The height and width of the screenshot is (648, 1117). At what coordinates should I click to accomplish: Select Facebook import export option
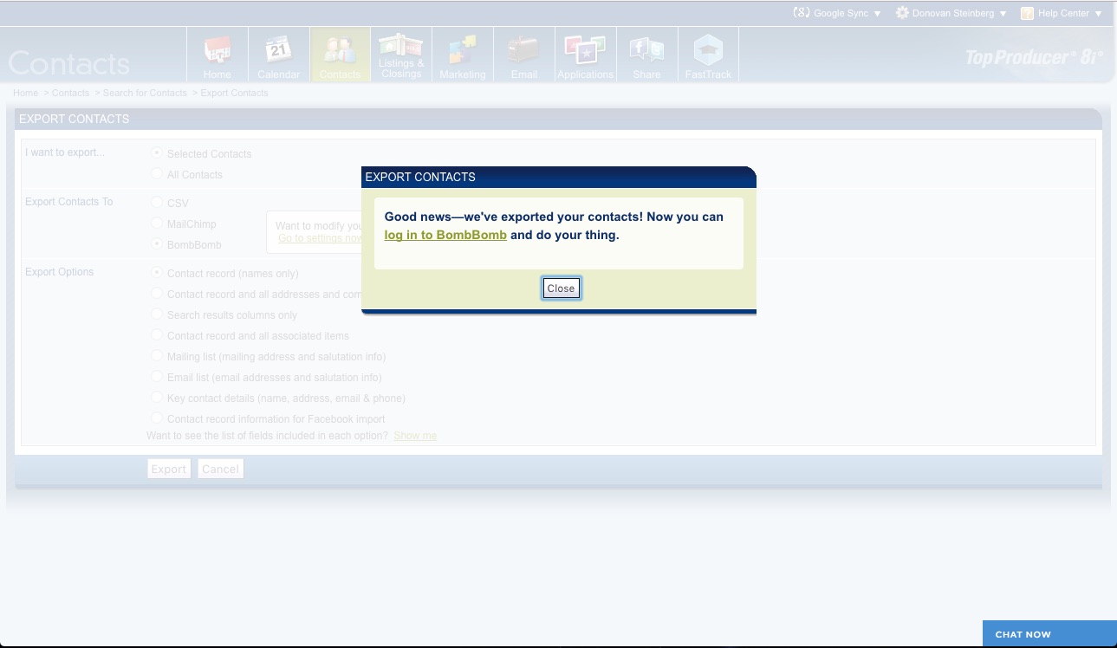pyautogui.click(x=157, y=418)
